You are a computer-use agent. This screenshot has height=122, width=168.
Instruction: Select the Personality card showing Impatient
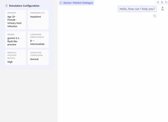coord(38,20)
